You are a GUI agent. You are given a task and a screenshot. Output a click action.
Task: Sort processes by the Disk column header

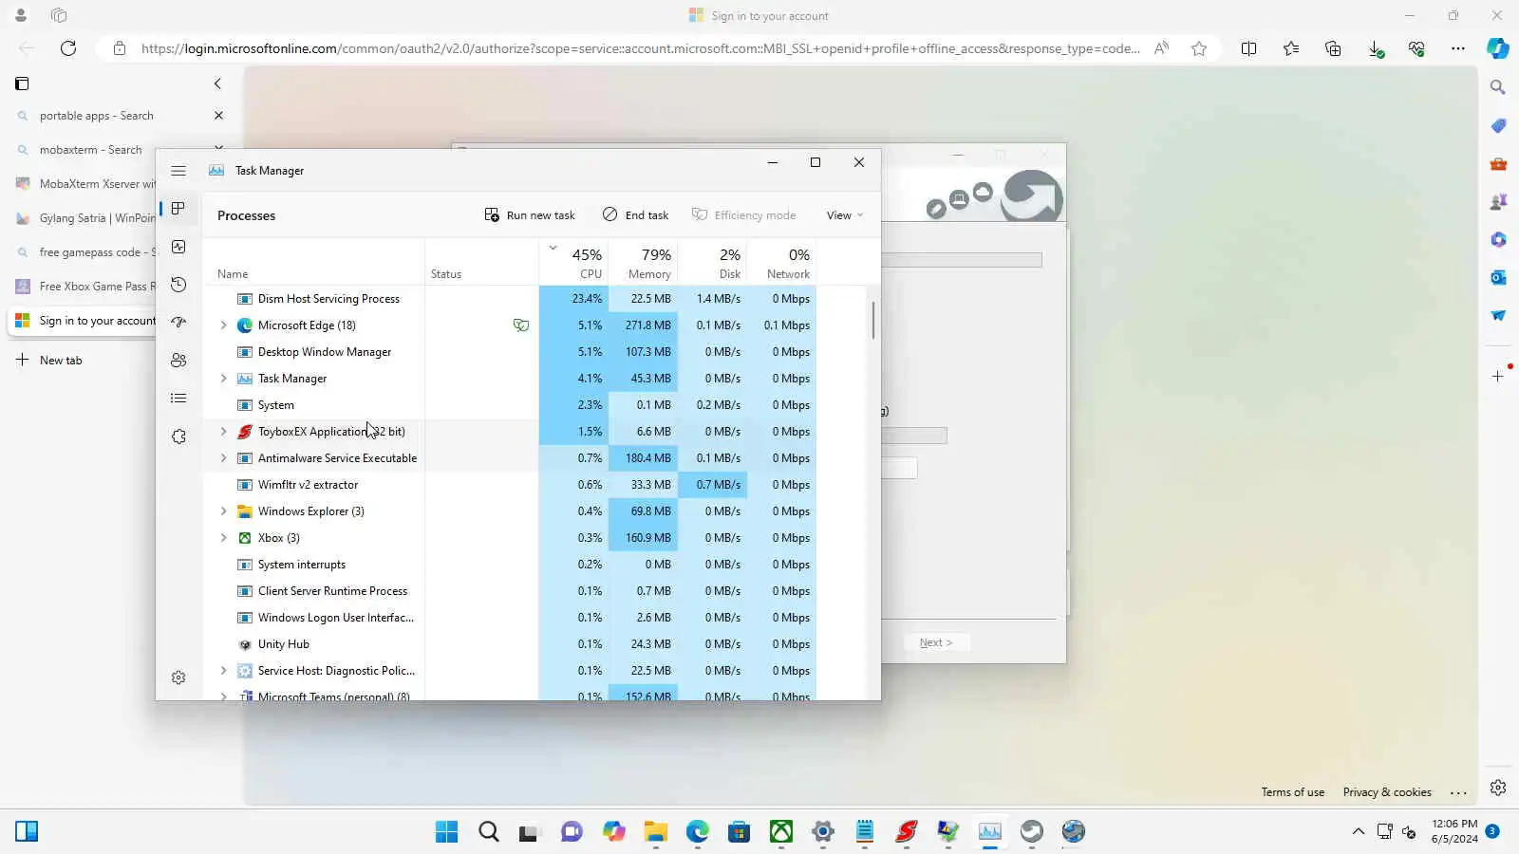pyautogui.click(x=712, y=262)
